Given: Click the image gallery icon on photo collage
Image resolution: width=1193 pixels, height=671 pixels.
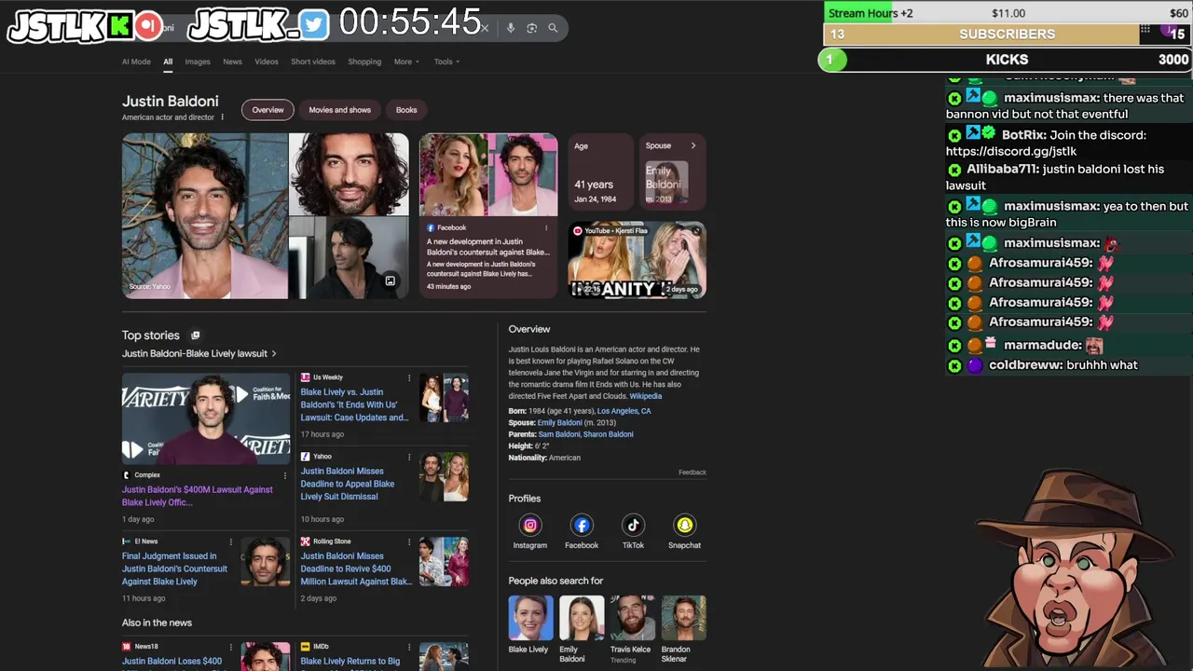Looking at the screenshot, I should 390,281.
